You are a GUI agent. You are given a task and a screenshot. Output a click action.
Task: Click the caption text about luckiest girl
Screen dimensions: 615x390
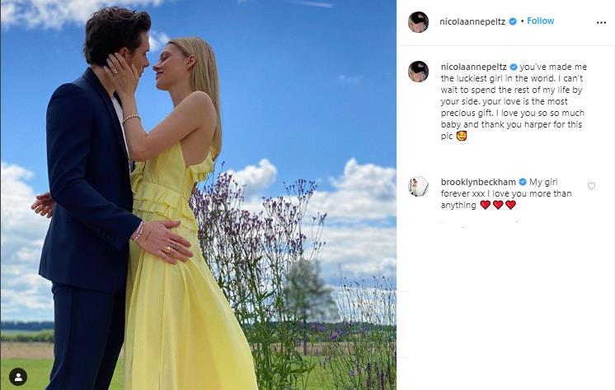514,101
